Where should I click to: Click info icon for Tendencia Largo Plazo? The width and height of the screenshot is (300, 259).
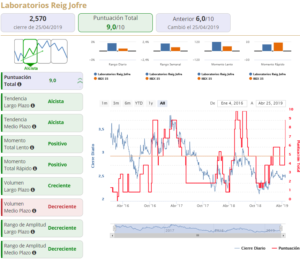pyautogui.click(x=33, y=106)
